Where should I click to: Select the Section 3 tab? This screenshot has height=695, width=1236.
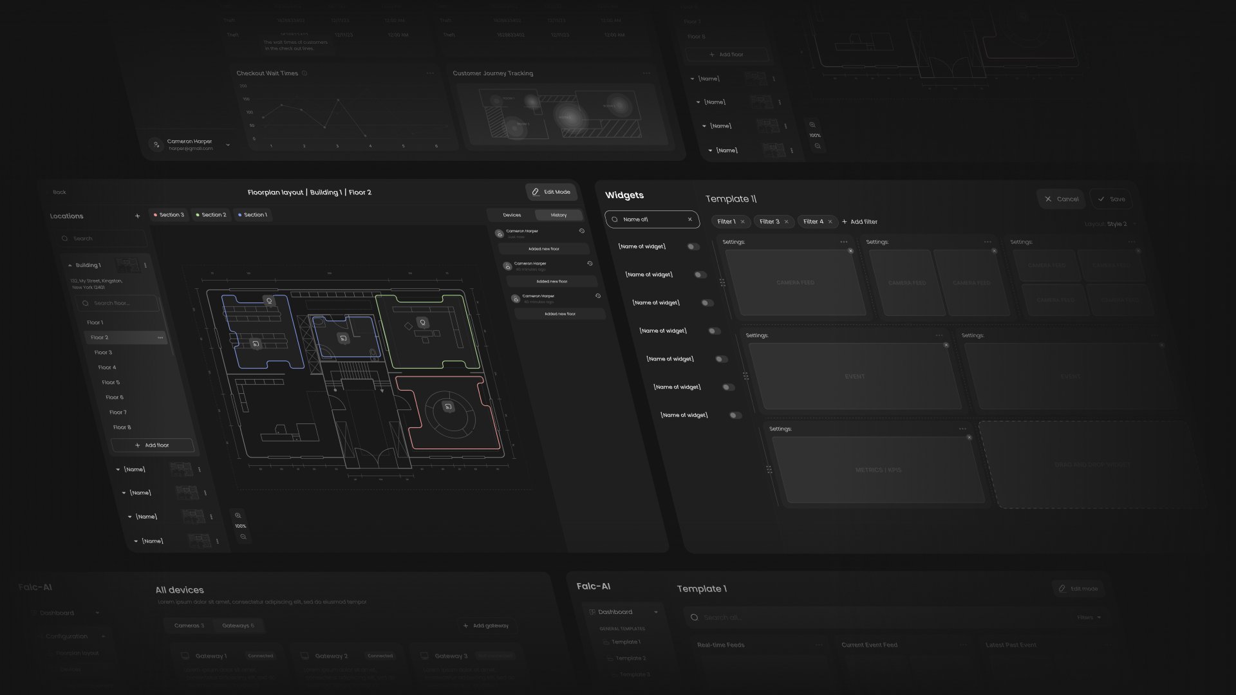click(169, 215)
